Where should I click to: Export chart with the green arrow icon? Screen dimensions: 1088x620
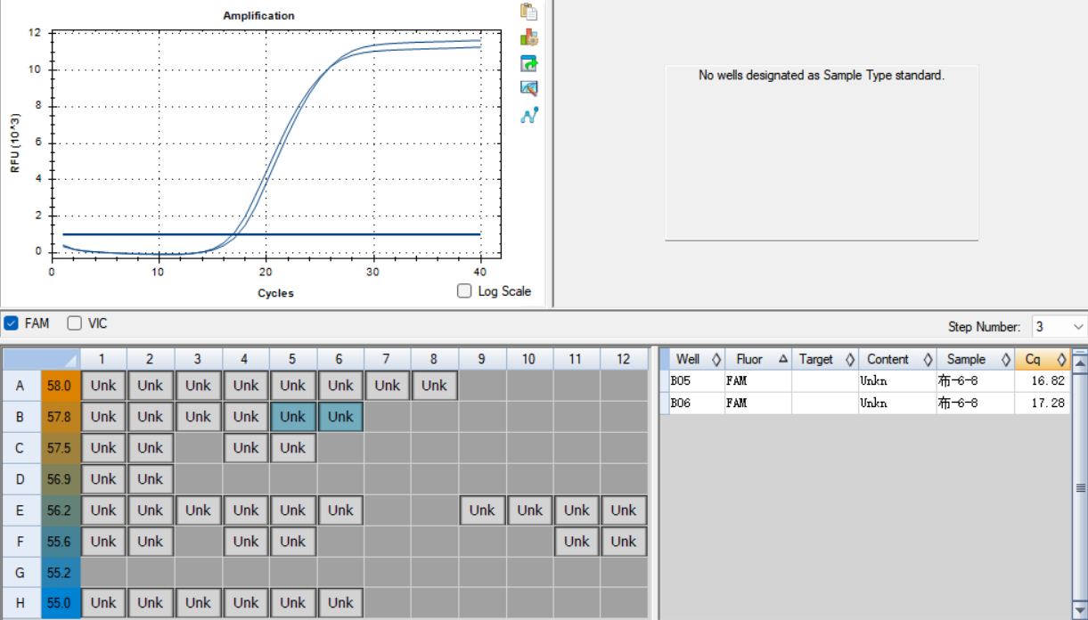coord(529,63)
